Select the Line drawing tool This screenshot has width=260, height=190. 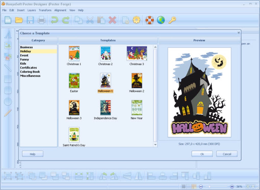click(8, 68)
